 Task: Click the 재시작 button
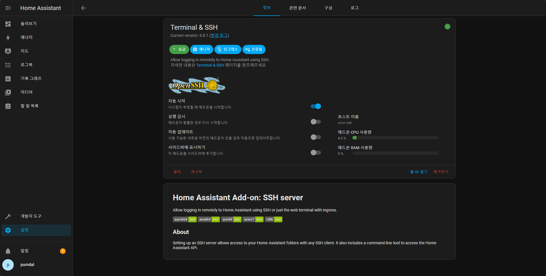(x=196, y=172)
